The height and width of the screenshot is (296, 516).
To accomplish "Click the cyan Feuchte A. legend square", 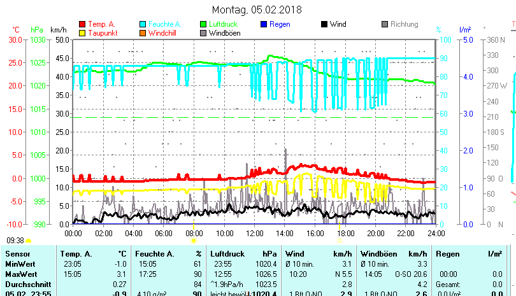I will click(x=143, y=25).
